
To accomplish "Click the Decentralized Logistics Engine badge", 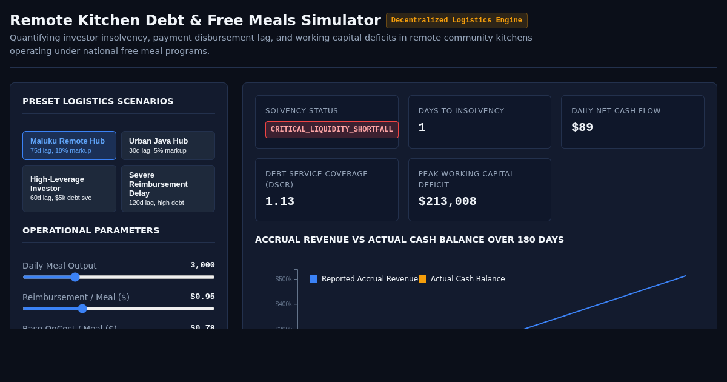I will [457, 21].
